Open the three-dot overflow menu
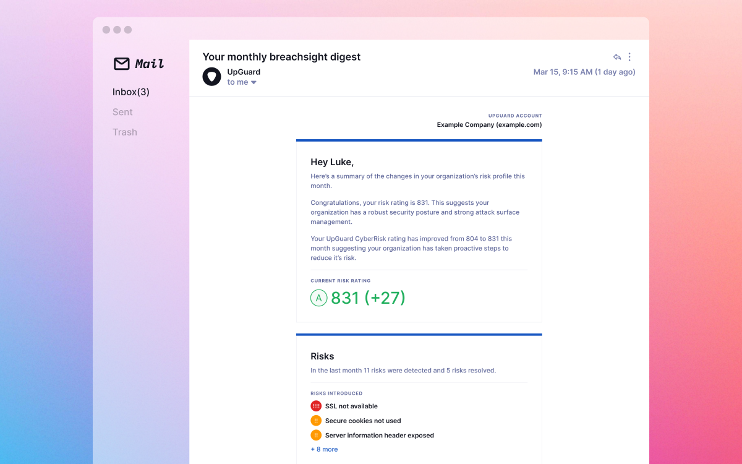The height and width of the screenshot is (464, 742). [x=629, y=56]
